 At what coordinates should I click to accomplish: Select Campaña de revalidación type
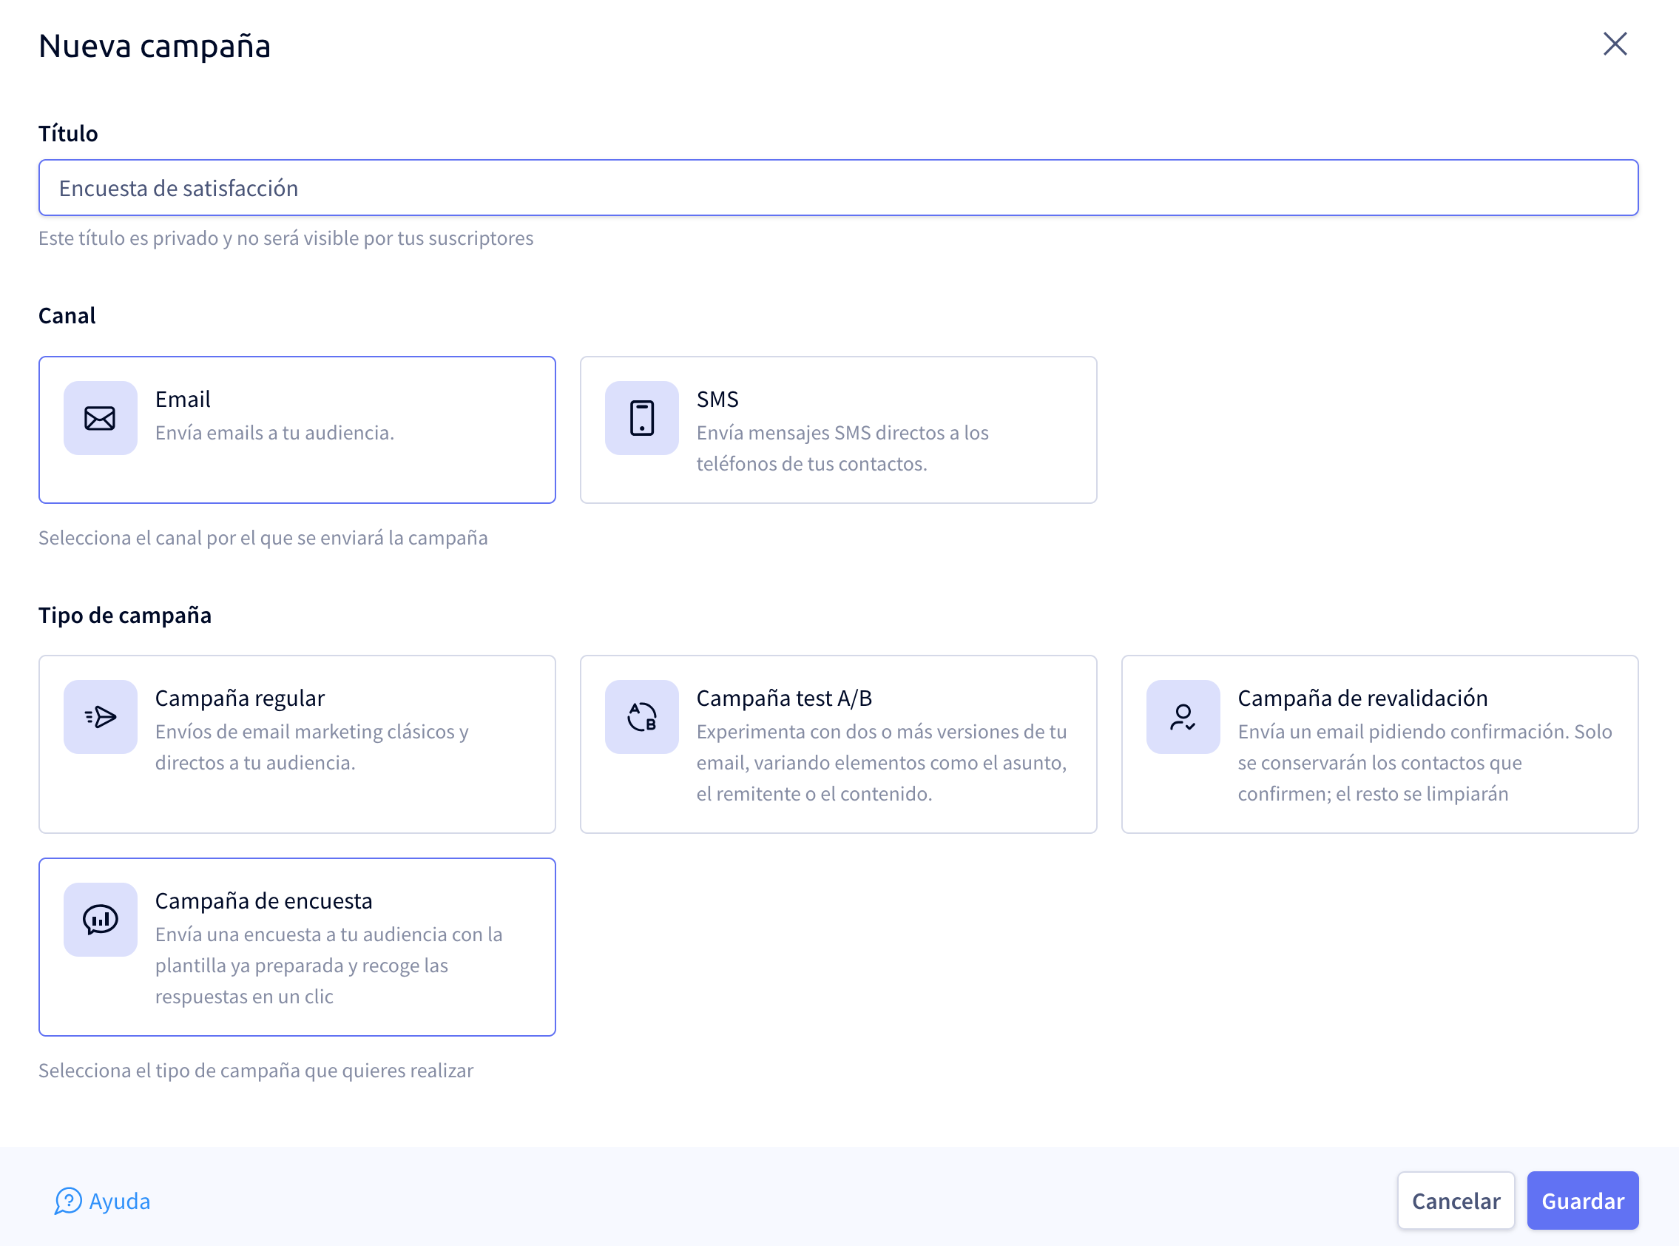tap(1379, 744)
